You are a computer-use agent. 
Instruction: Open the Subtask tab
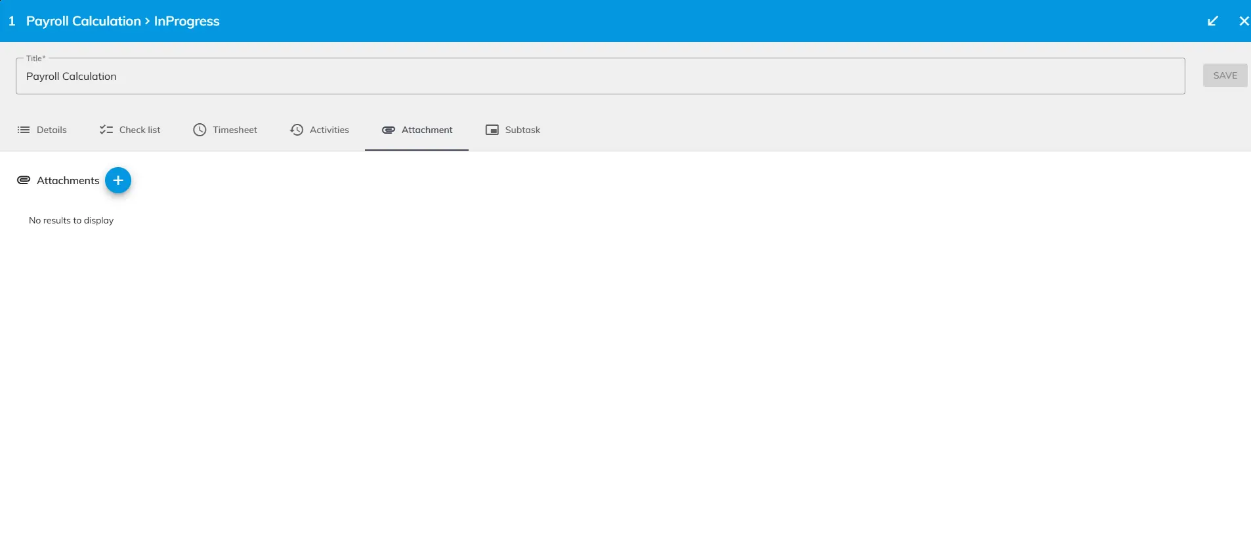(x=522, y=130)
